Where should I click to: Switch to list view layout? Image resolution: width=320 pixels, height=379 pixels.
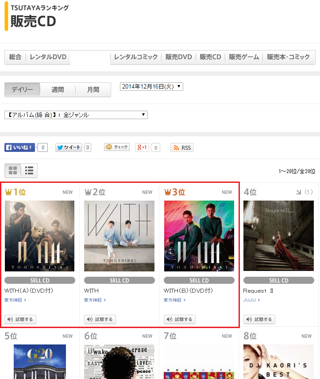[x=29, y=170]
